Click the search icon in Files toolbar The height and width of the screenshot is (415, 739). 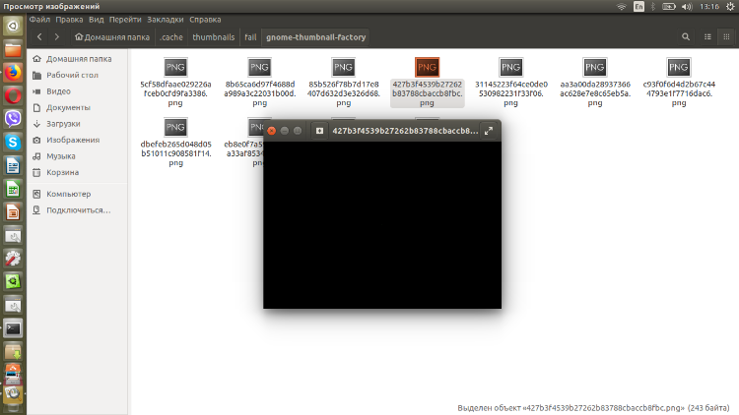pos(686,37)
